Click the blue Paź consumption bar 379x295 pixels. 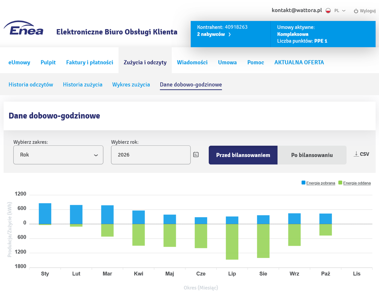[x=326, y=219]
